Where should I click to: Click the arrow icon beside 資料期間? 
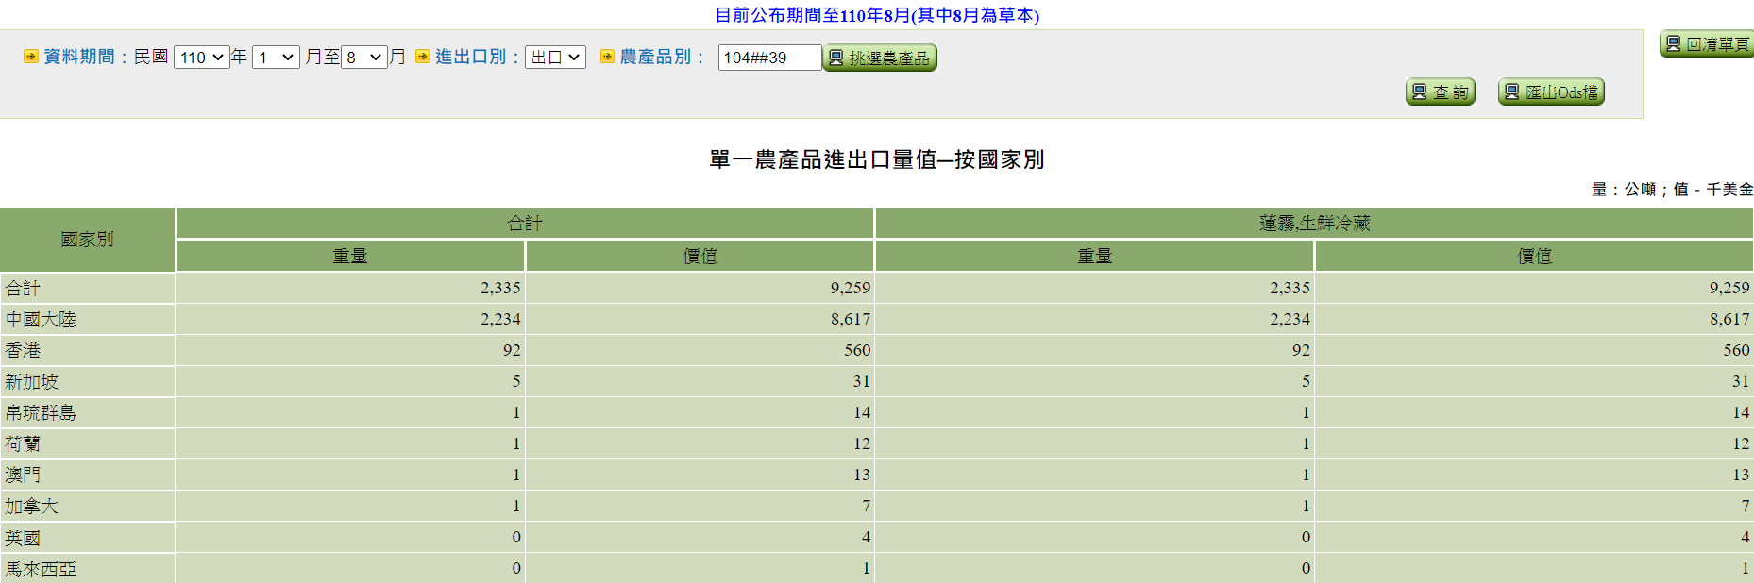point(31,57)
